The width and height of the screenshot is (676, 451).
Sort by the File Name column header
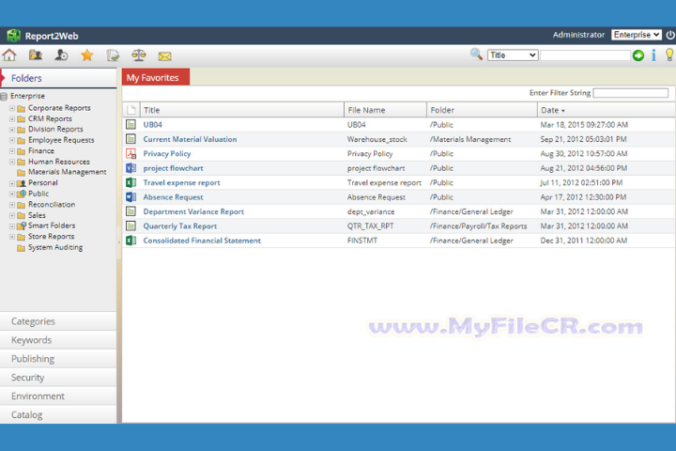[x=386, y=110]
